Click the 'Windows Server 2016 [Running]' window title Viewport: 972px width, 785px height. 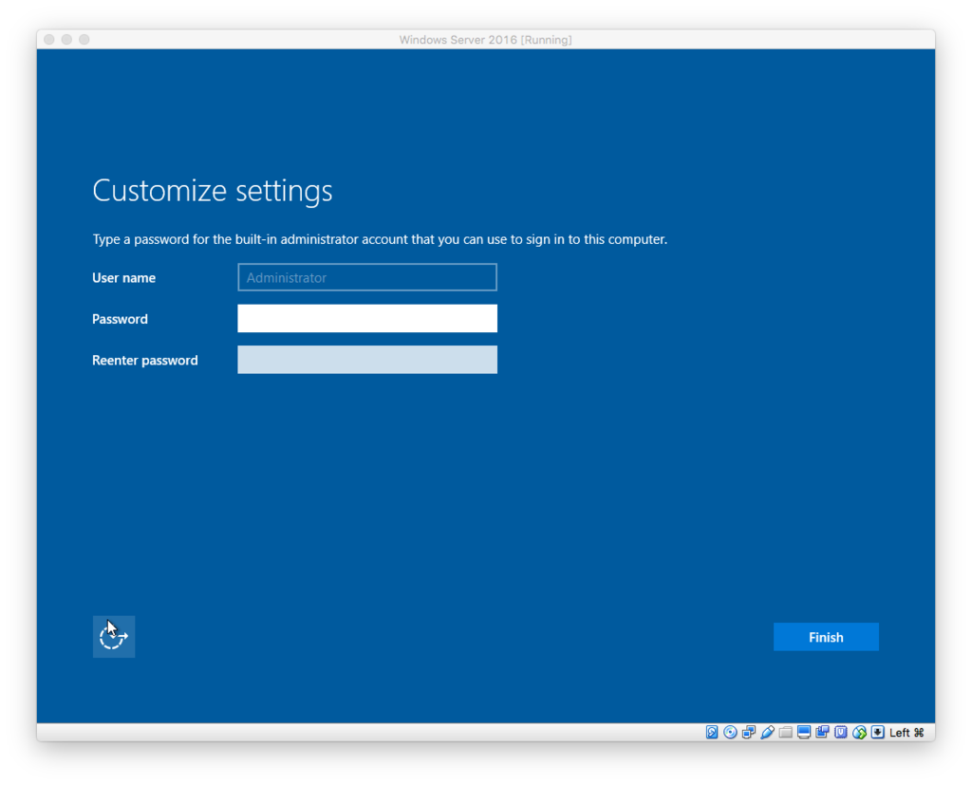485,40
